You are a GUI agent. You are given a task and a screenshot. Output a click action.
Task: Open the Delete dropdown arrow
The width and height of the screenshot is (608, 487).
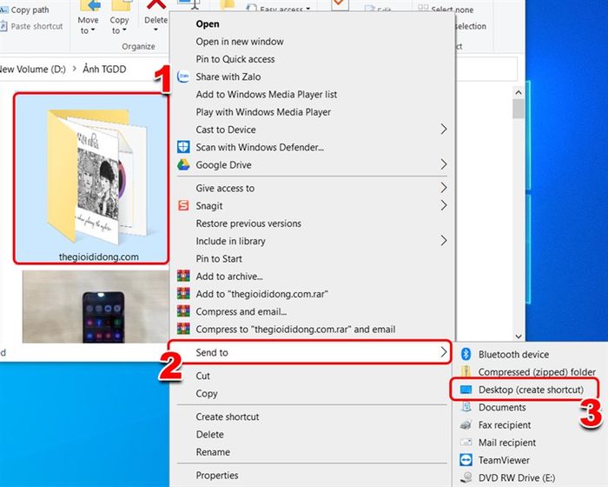(155, 30)
